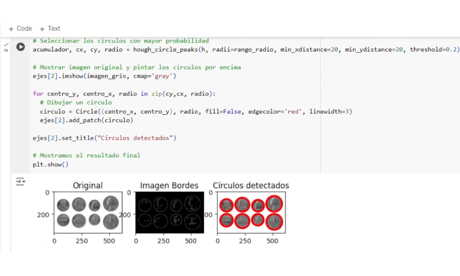Viewport: 460px width, 276px height.
Task: Click the 'for centro_y, centro_x' loop line
Action: click(x=125, y=94)
